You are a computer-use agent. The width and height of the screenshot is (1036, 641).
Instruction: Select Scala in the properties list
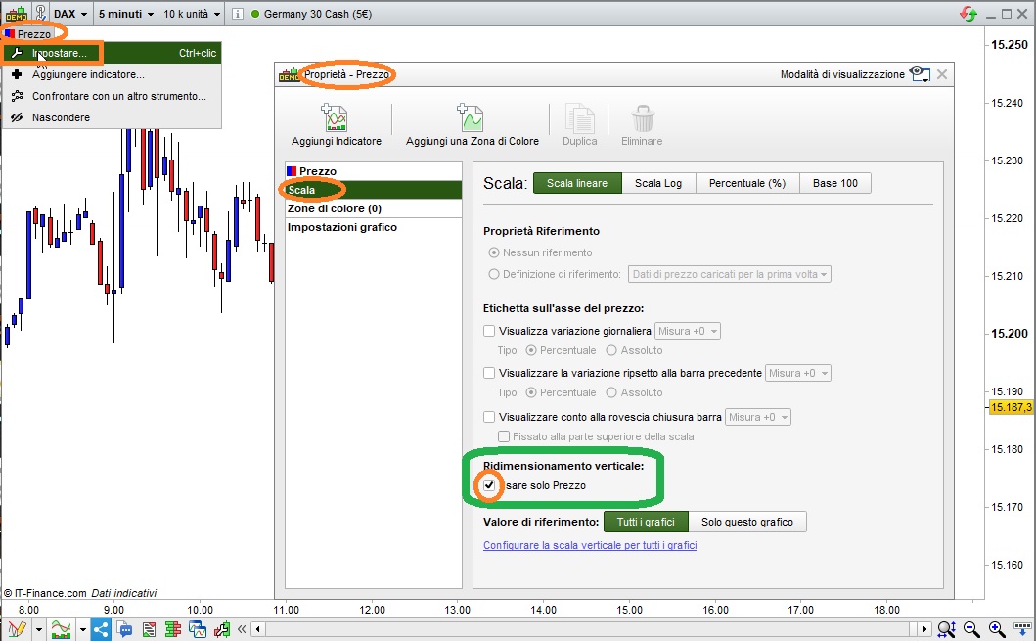(x=374, y=190)
